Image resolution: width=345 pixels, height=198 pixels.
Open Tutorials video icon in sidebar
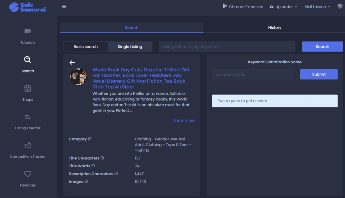coord(28,31)
